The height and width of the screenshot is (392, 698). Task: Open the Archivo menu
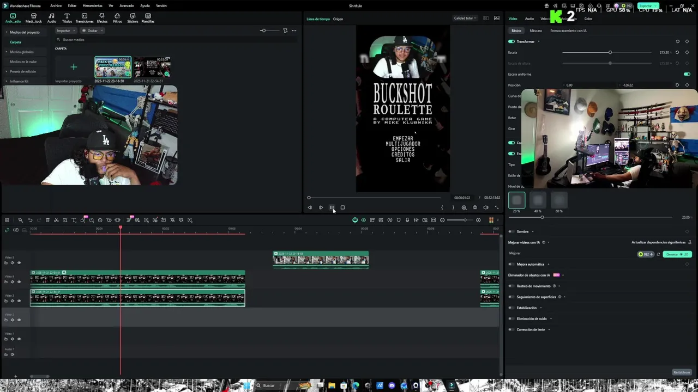tap(56, 5)
